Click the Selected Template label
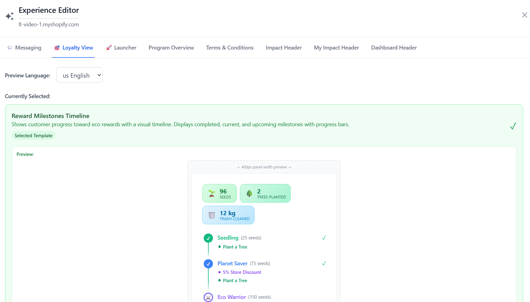530x302 pixels. [33, 135]
